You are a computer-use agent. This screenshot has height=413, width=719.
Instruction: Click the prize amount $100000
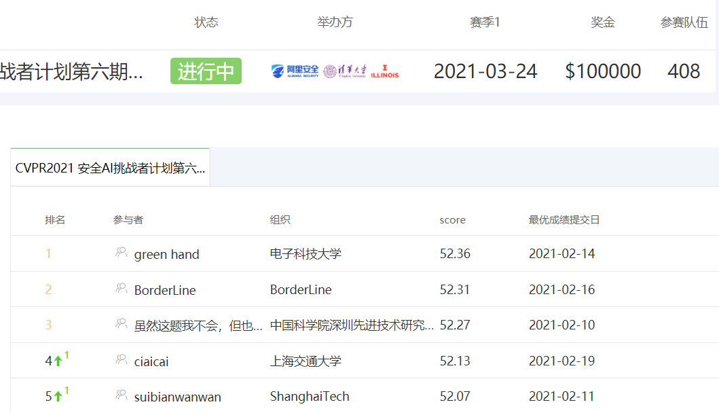point(603,71)
